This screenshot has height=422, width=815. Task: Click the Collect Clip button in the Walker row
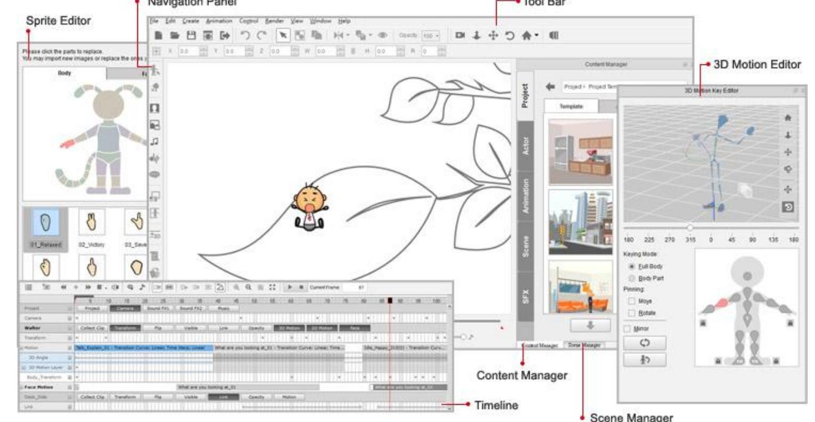click(92, 328)
